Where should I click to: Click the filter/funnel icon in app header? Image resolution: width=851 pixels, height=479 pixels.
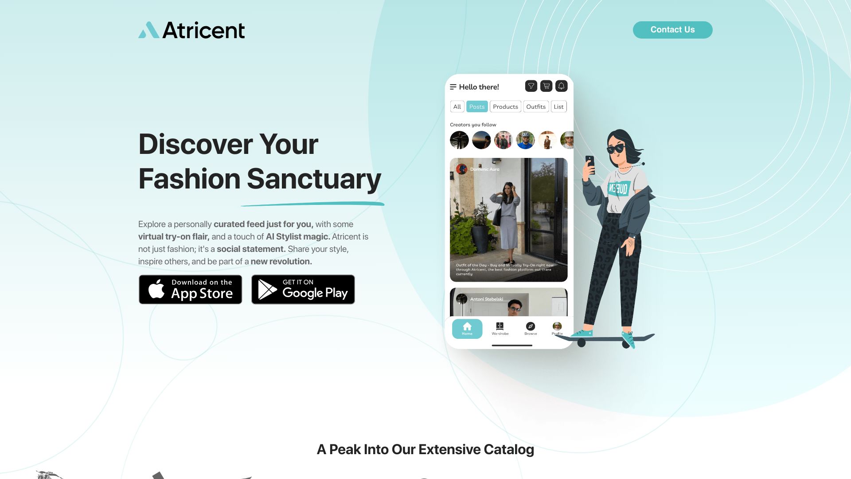click(530, 86)
